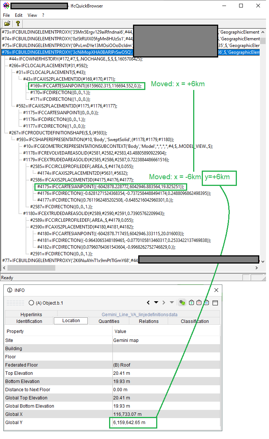
Task: Select #31=IFCLOCALPLACEMENT($,#43) node
Action: pyautogui.click(x=51, y=72)
